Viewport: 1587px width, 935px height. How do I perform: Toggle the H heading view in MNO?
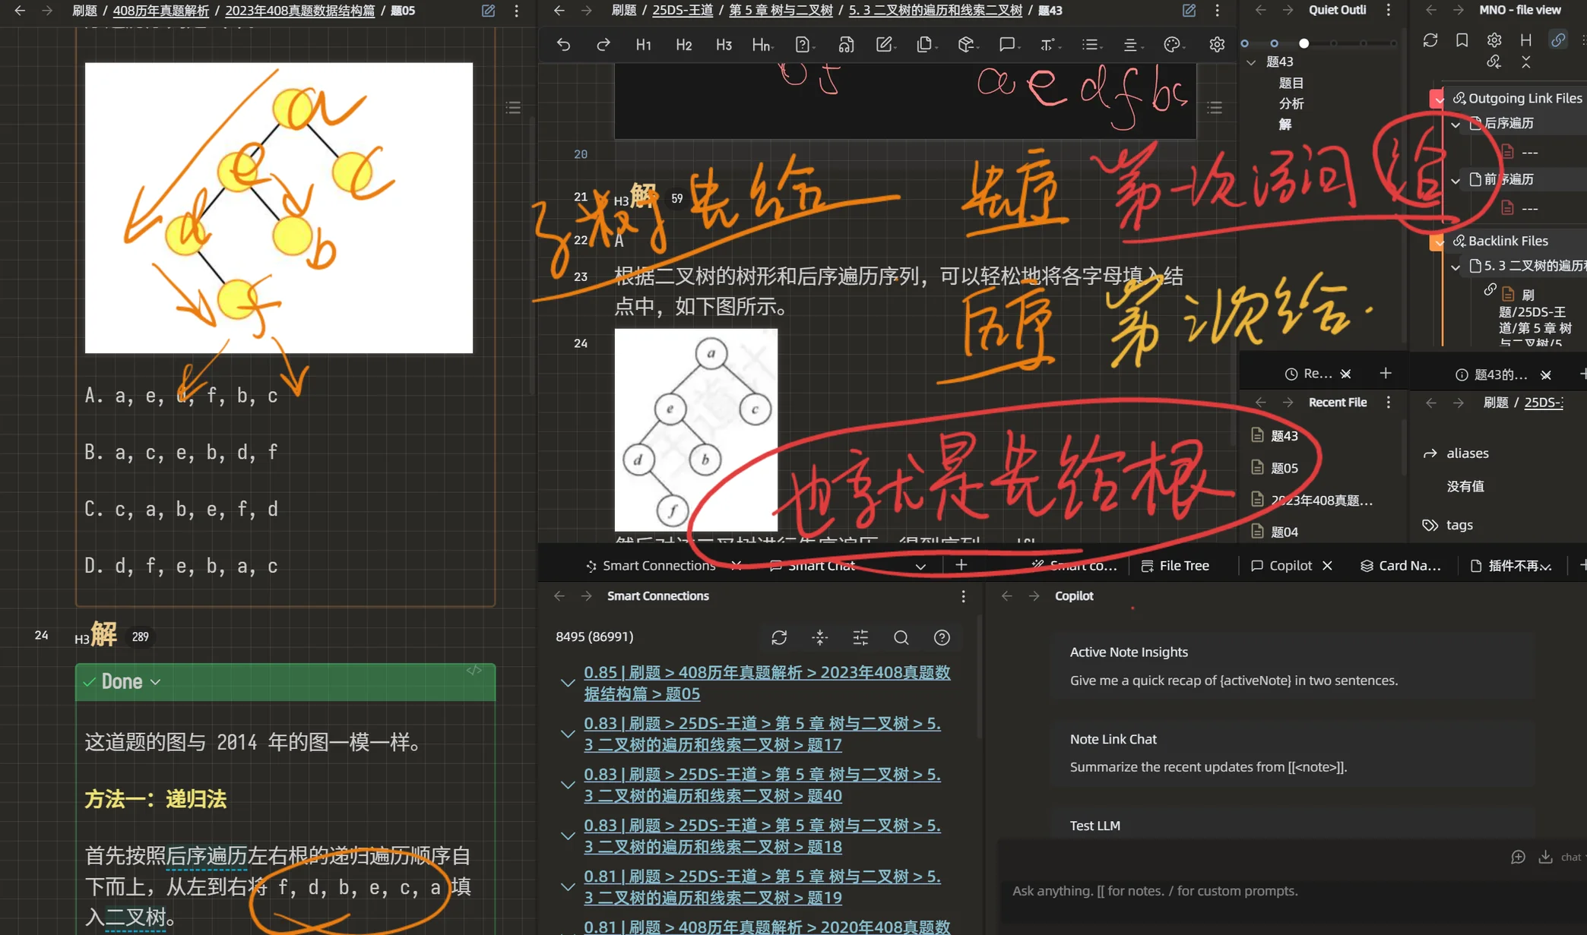tap(1525, 40)
